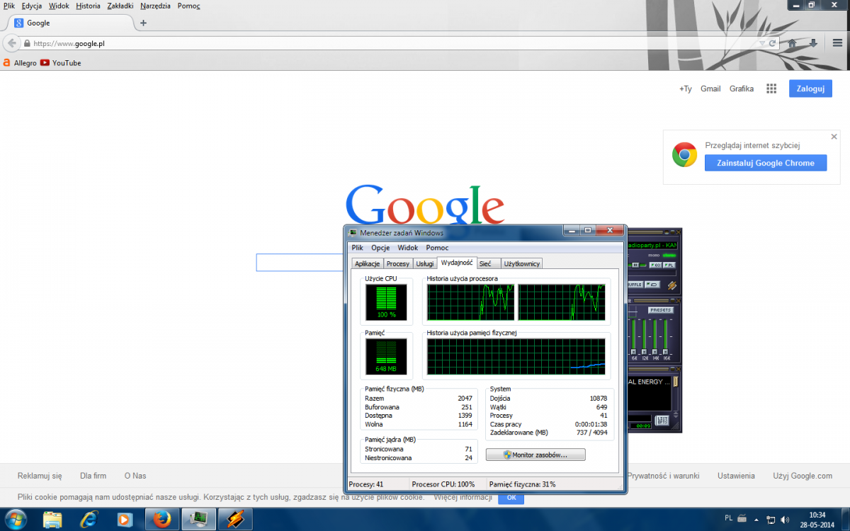
Task: Select Task Manager taskbar button
Action: tap(198, 520)
